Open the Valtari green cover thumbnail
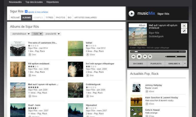 tap(76, 48)
